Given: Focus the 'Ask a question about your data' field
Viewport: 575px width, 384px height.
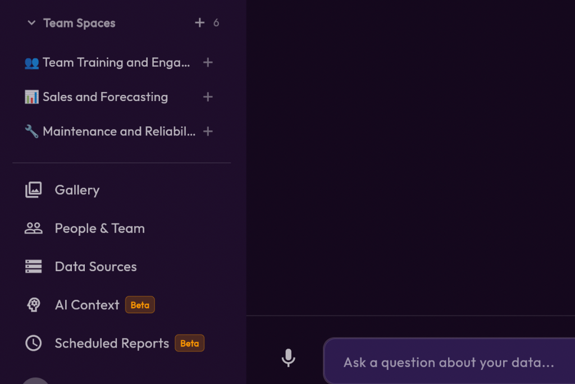Looking at the screenshot, I should point(449,362).
